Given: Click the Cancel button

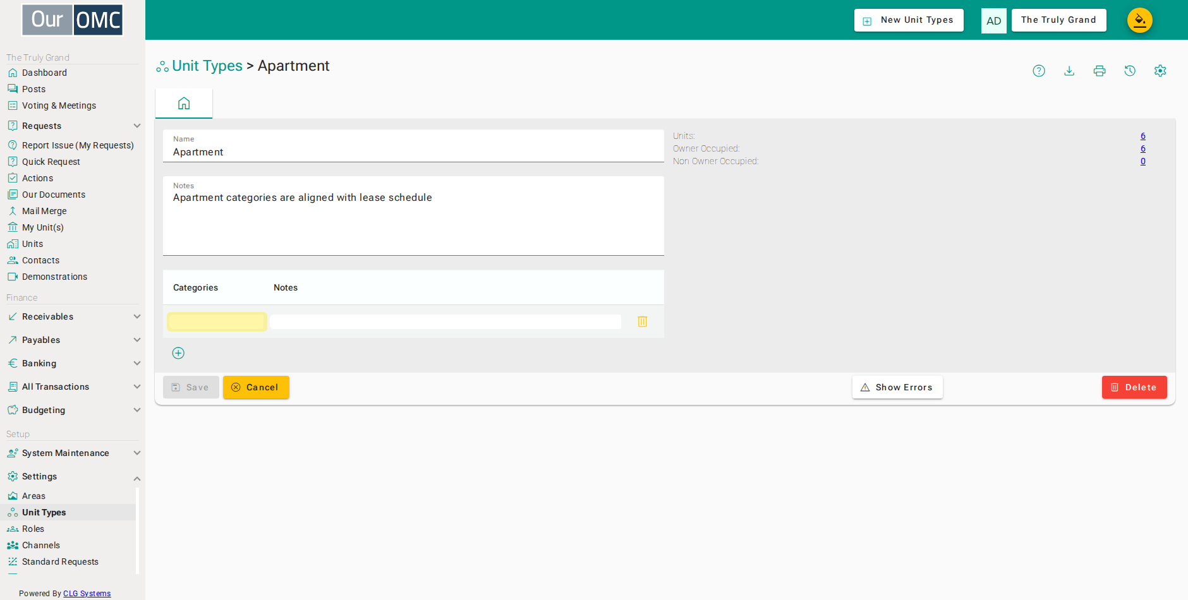Looking at the screenshot, I should 256,387.
